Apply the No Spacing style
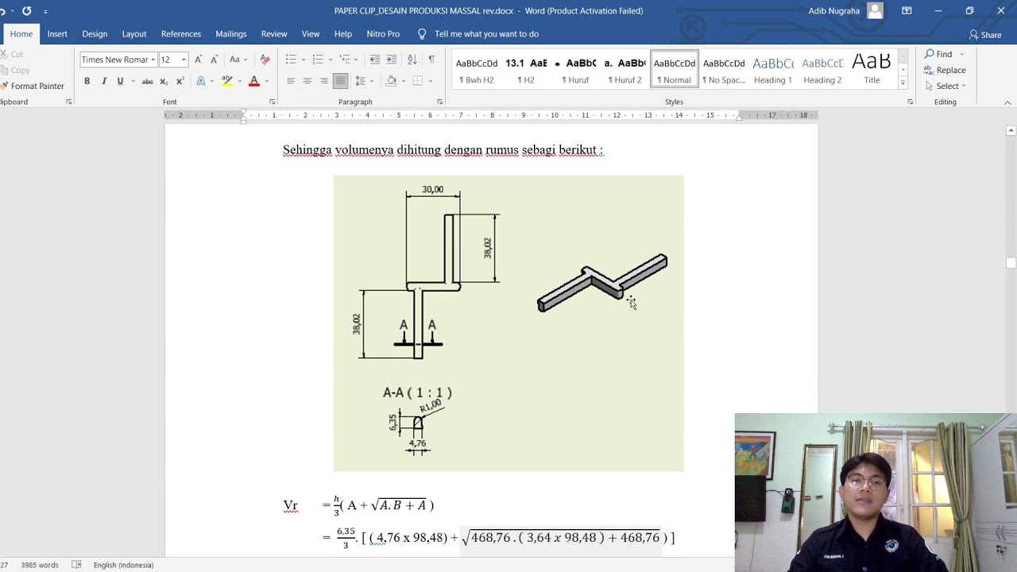Screen dimensions: 1017x572 (x=724, y=70)
